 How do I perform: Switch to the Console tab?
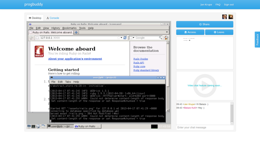(53, 18)
